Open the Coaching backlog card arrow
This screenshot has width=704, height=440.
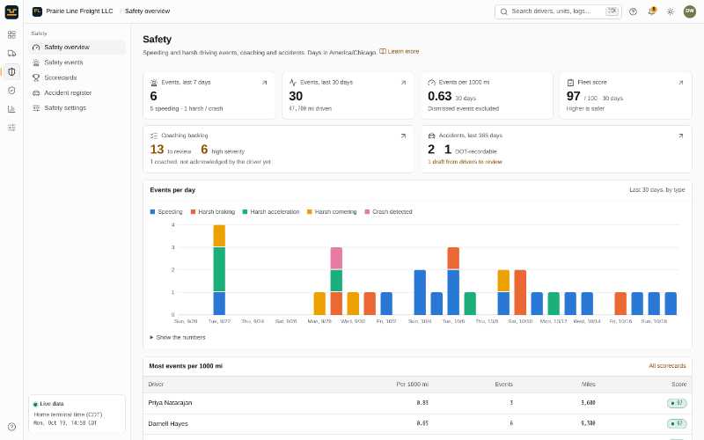[x=403, y=136]
